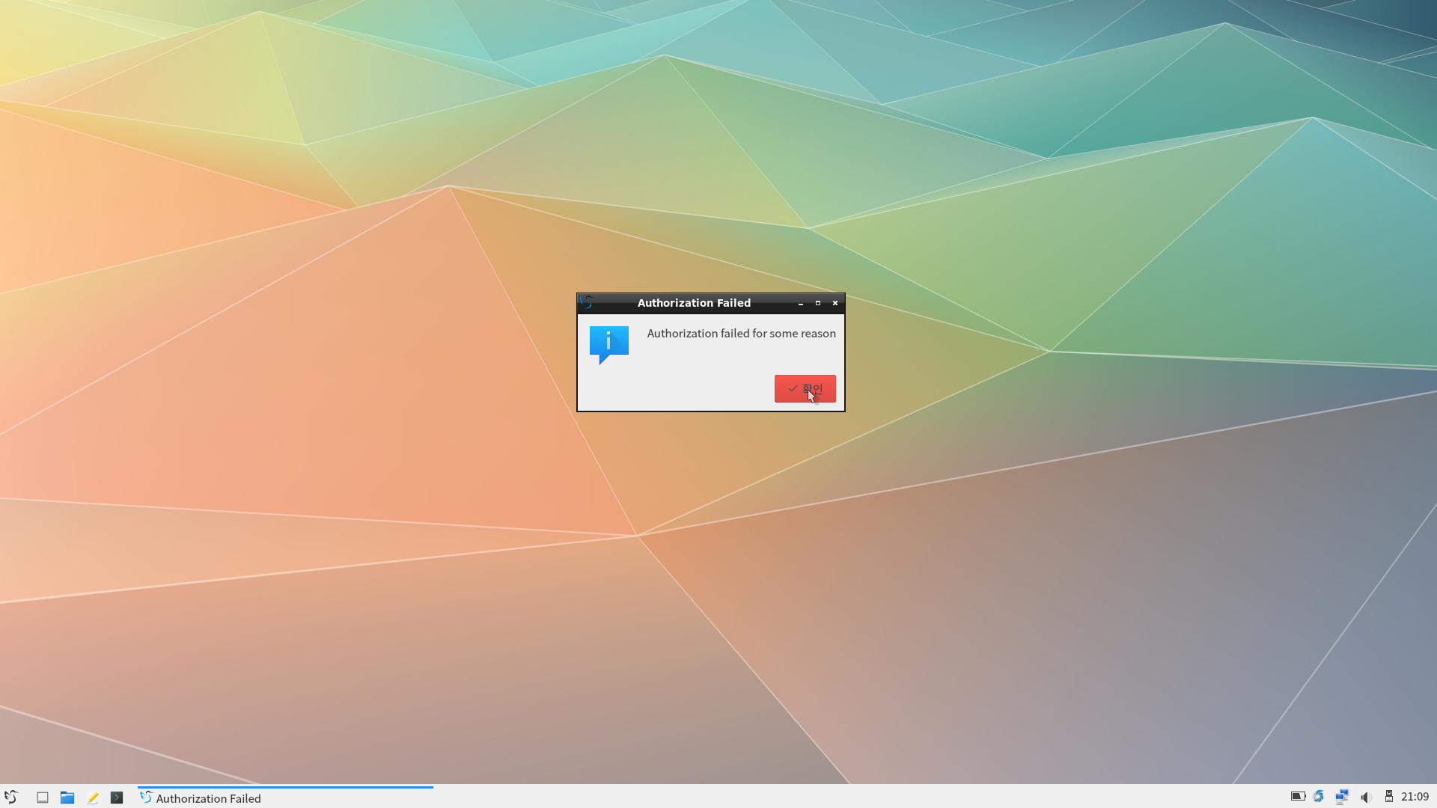The height and width of the screenshot is (808, 1437).
Task: Open the window menu bird icon in the title bar
Action: pos(586,302)
